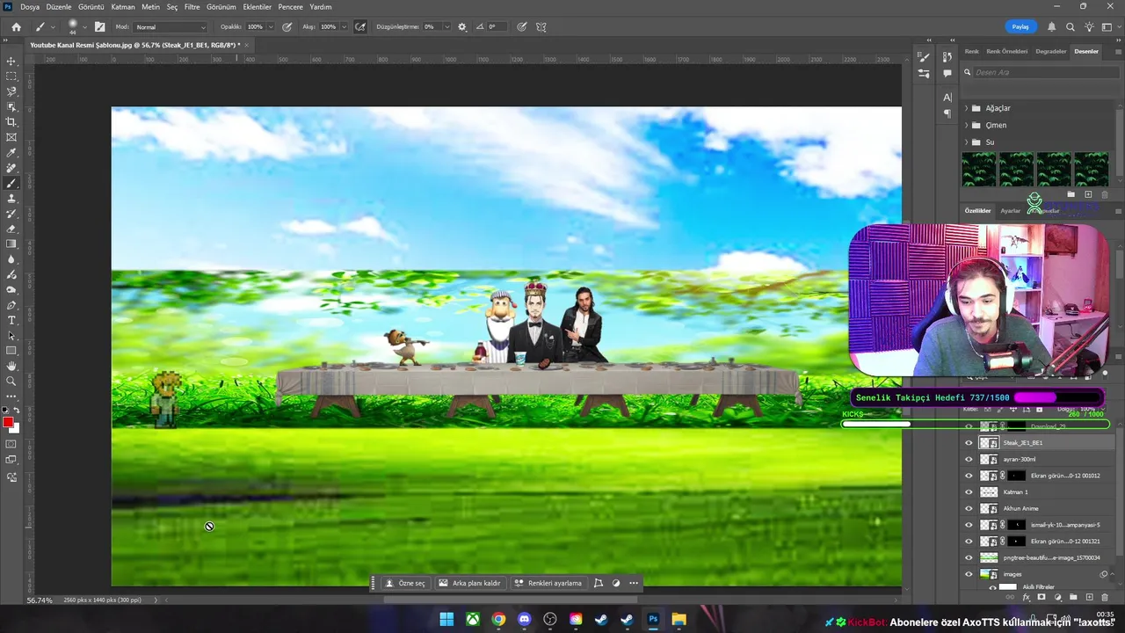This screenshot has height=633, width=1125.
Task: Hide the ismail-yk layer
Action: pyautogui.click(x=969, y=525)
